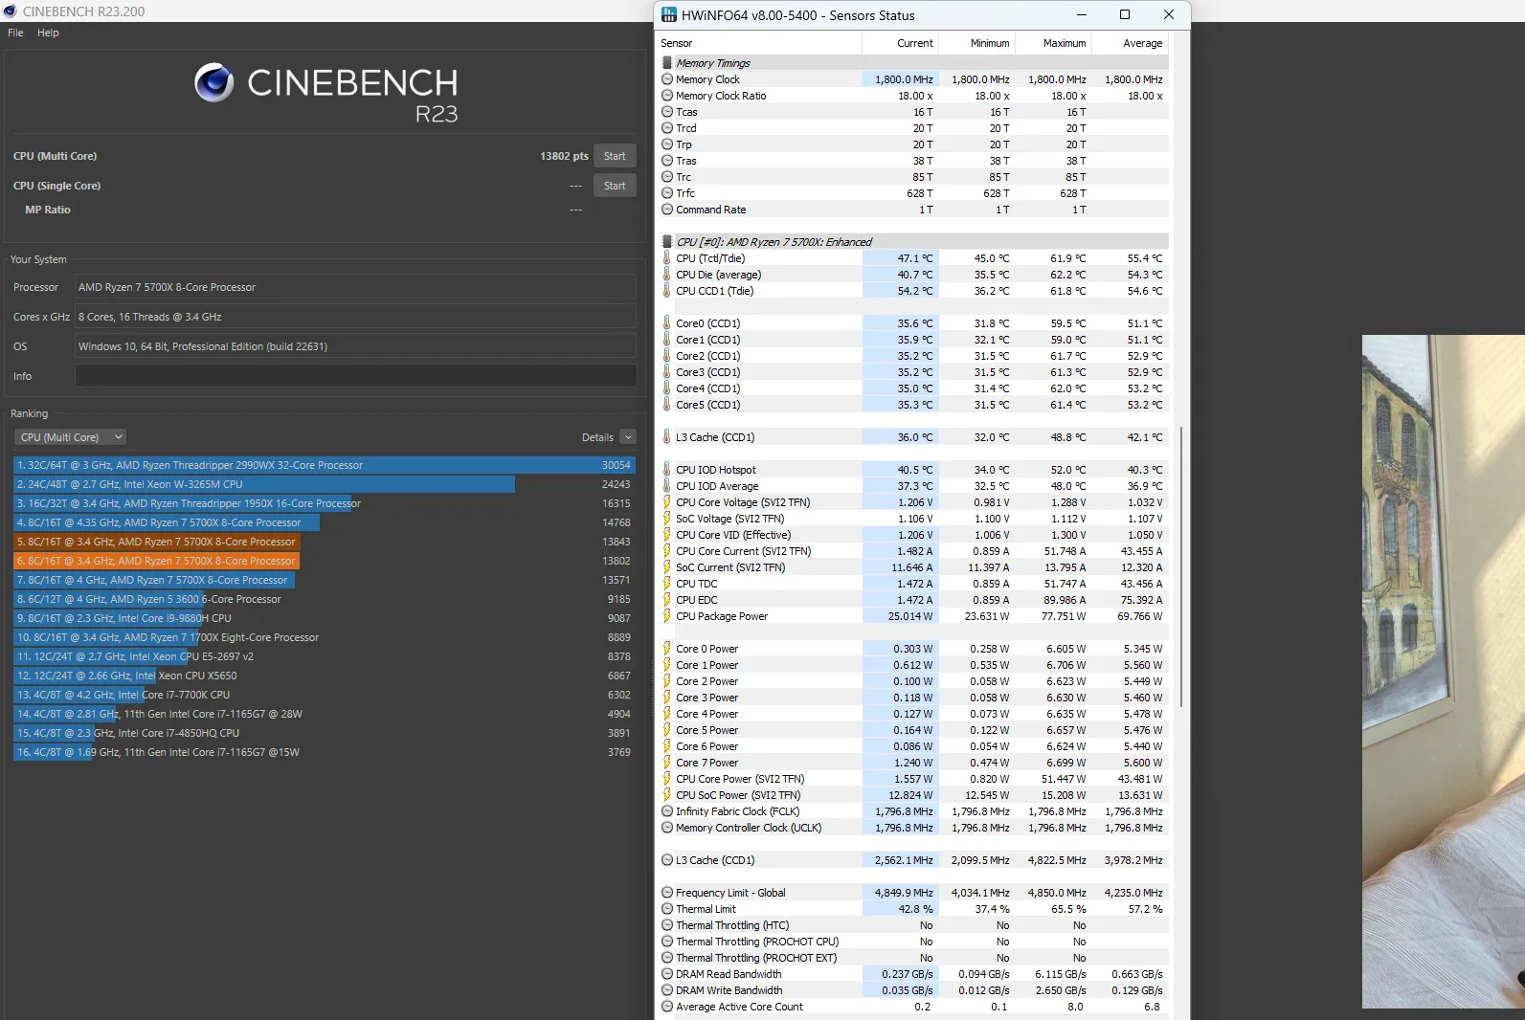Click the Tcas timing sensor icon
Screen dimensions: 1525x1020
667,112
